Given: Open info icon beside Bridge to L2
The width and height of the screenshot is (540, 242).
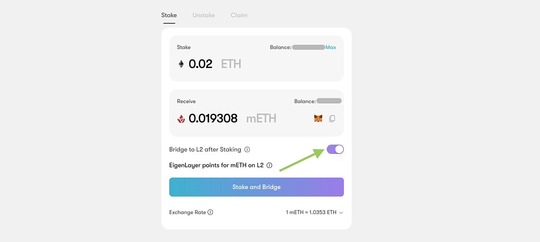Looking at the screenshot, I should click(247, 149).
